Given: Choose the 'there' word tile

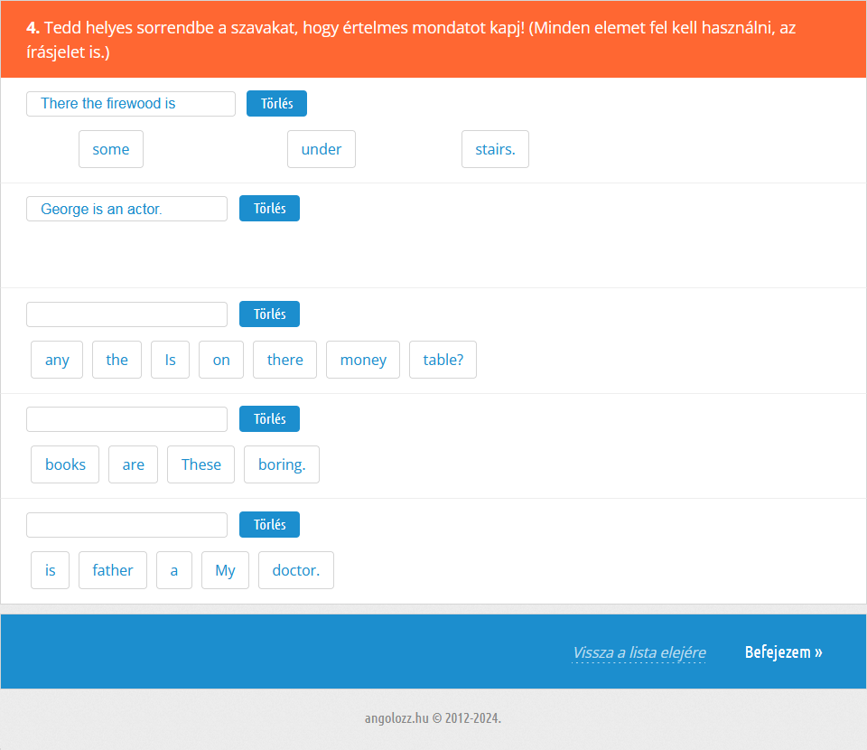Looking at the screenshot, I should pyautogui.click(x=284, y=360).
